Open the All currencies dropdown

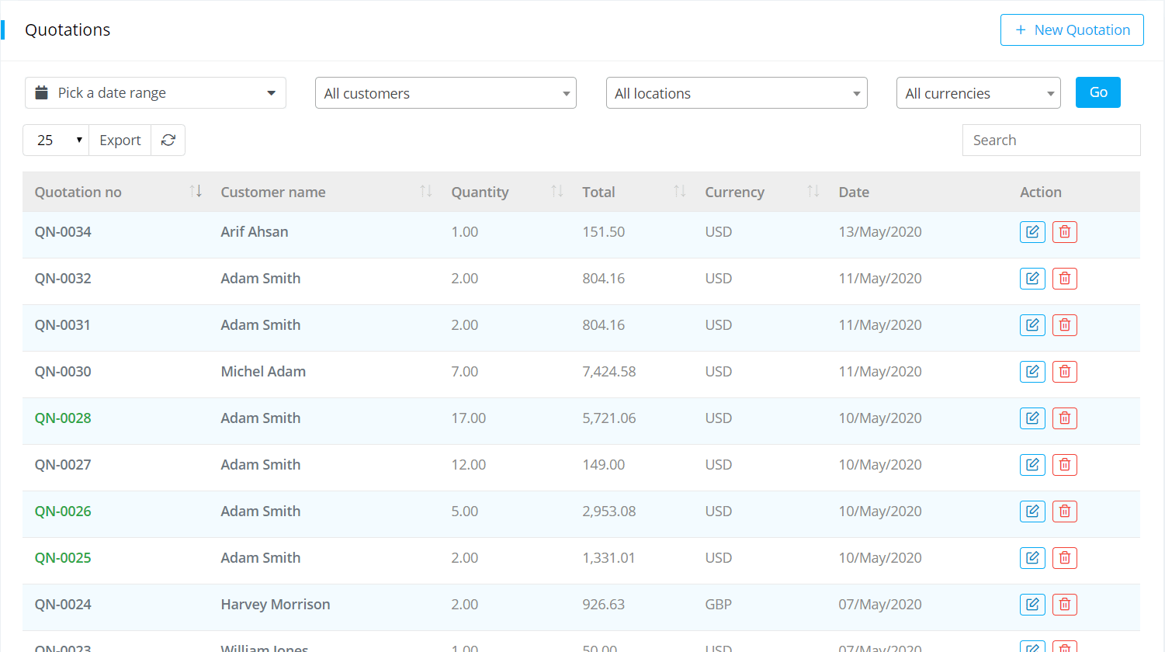[978, 93]
